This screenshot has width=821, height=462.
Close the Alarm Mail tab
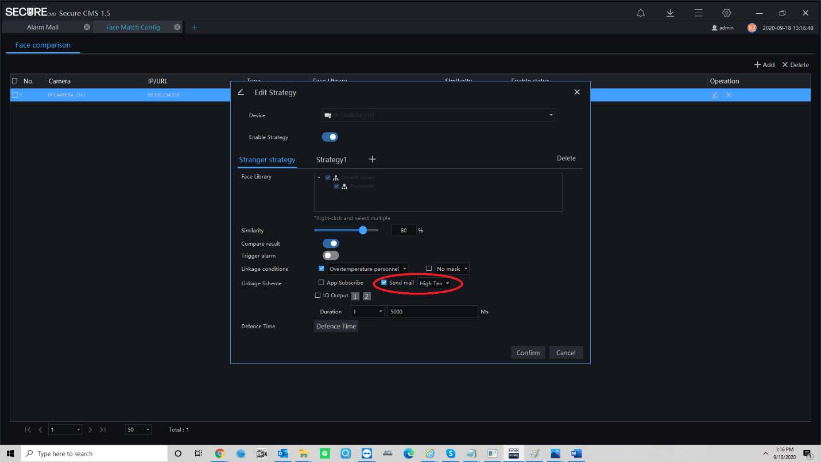coord(87,27)
